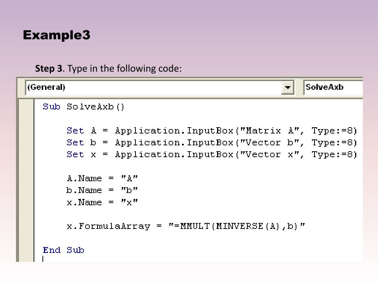Open the (General) object dropdown list
This screenshot has width=378, height=284.
(x=154, y=88)
